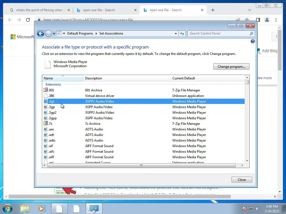286x214 pixels.
Task: Click the .aiff media file icon
Action: (x=46, y=157)
